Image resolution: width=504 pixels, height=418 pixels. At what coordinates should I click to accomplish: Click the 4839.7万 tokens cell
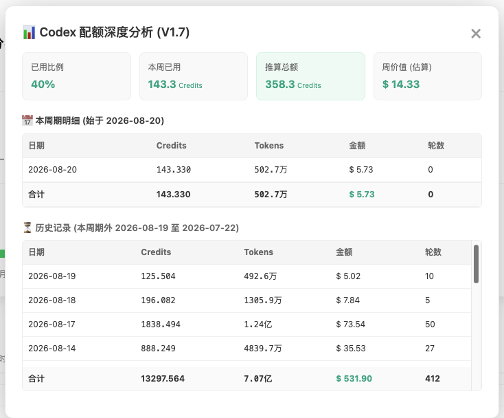point(262,348)
